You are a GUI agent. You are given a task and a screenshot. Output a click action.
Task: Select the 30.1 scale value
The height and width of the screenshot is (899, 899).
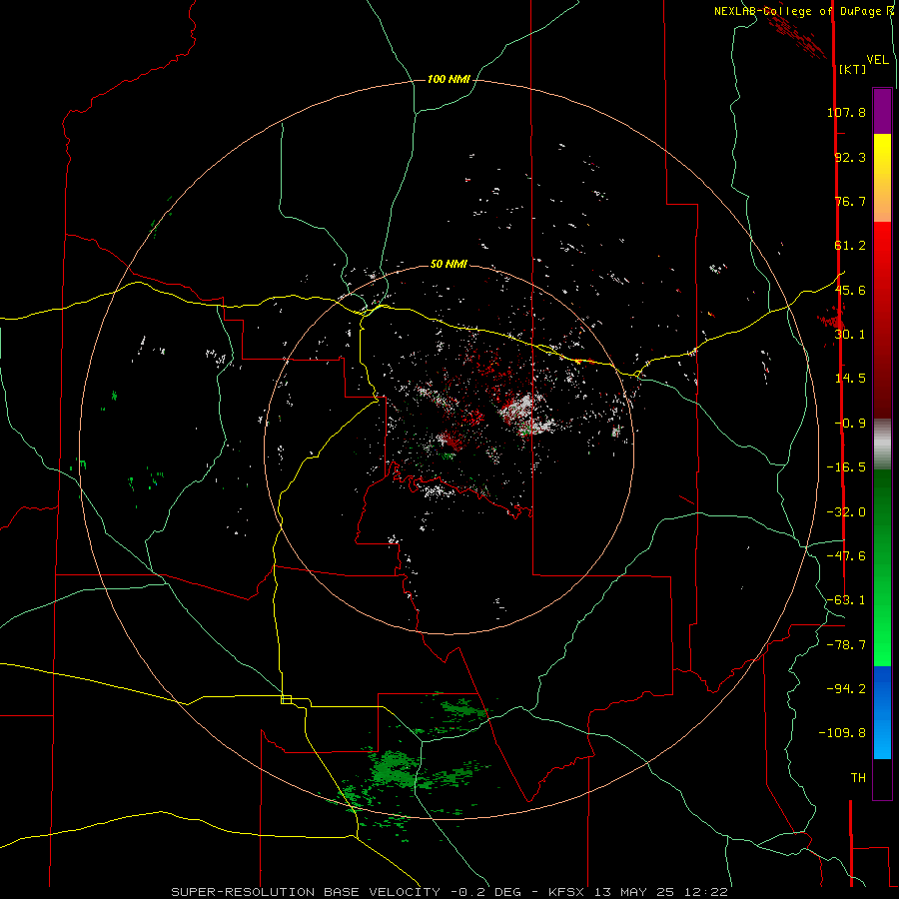(x=850, y=335)
